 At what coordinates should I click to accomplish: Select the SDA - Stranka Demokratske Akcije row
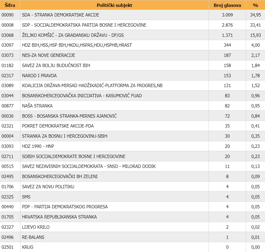60,15
